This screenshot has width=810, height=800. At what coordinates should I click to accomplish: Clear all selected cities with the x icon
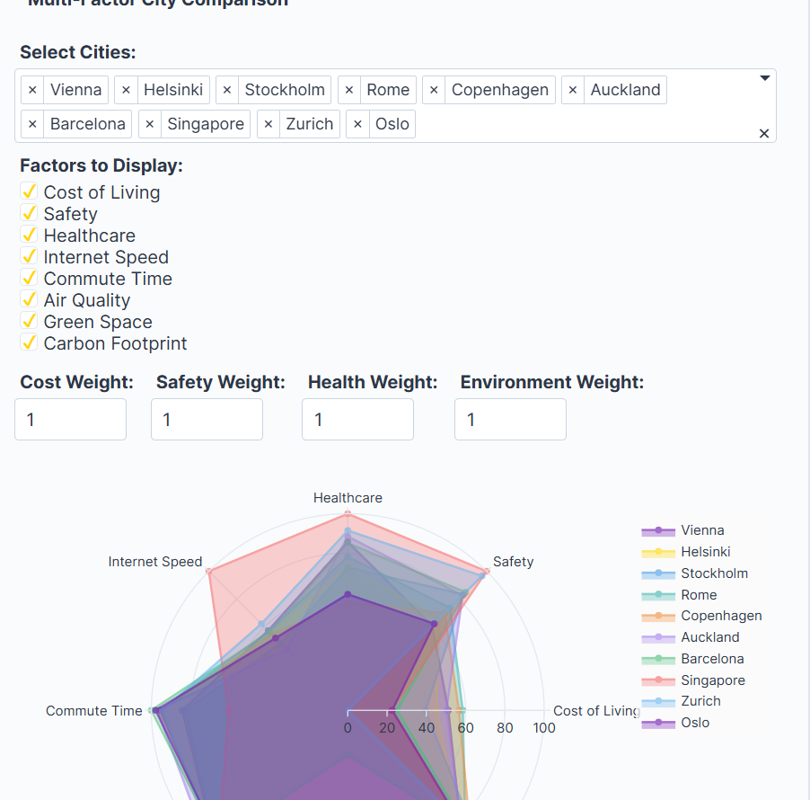coord(764,133)
